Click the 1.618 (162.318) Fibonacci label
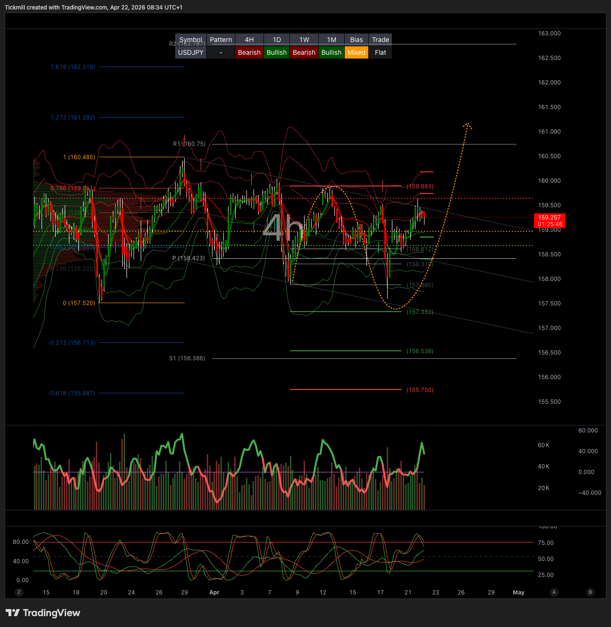Viewport: 611px width, 627px height. click(x=73, y=67)
